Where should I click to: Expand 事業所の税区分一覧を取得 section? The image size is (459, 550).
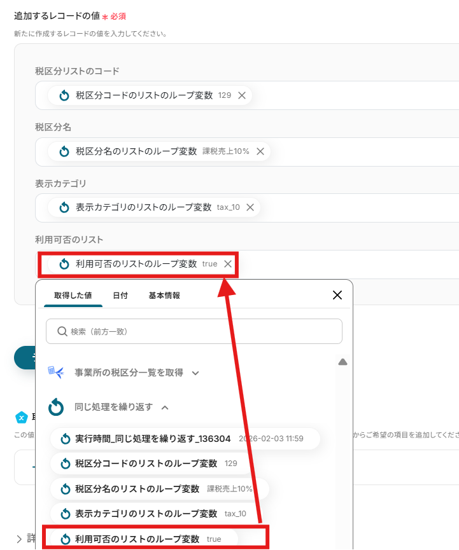pos(195,373)
